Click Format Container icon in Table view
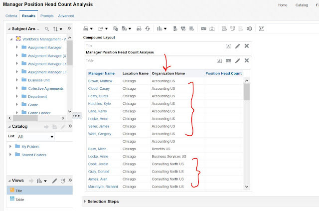Viewport: 319px width, 211px height. pos(219,61)
